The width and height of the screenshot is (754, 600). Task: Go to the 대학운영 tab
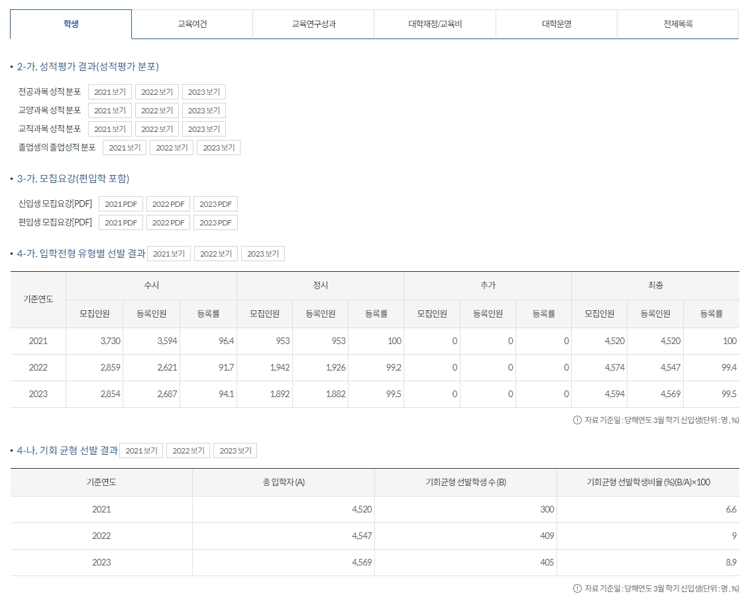[x=557, y=24]
